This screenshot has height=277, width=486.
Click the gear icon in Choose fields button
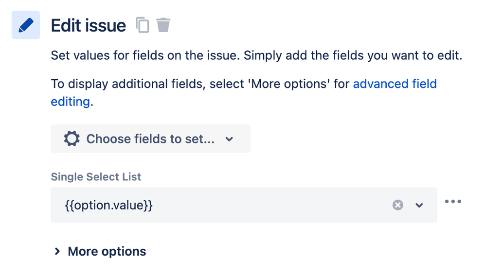72,139
